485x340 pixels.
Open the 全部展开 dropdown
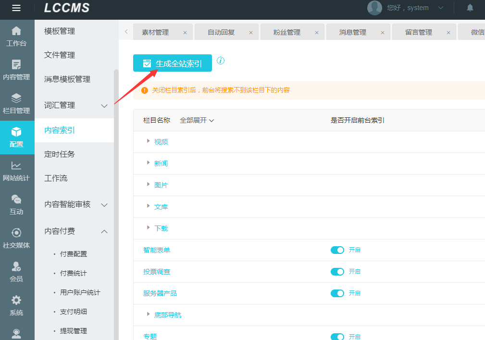click(x=197, y=120)
